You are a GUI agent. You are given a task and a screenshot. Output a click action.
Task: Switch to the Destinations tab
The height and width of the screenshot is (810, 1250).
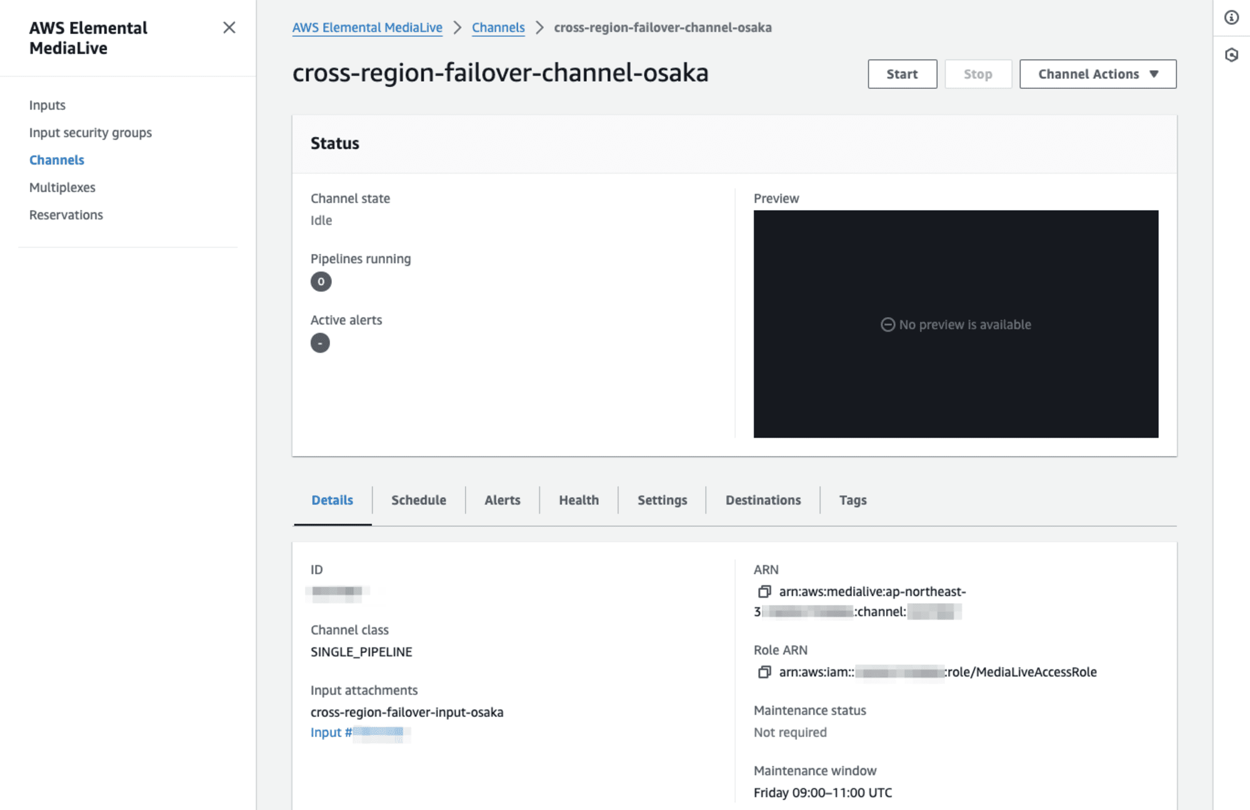tap(763, 500)
